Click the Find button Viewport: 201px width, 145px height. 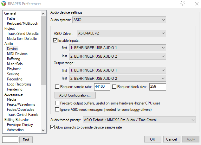pyautogui.click(x=26, y=140)
